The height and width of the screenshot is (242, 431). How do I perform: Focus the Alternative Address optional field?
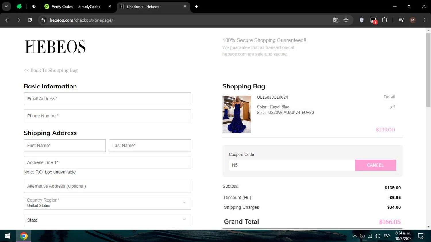pos(107,186)
